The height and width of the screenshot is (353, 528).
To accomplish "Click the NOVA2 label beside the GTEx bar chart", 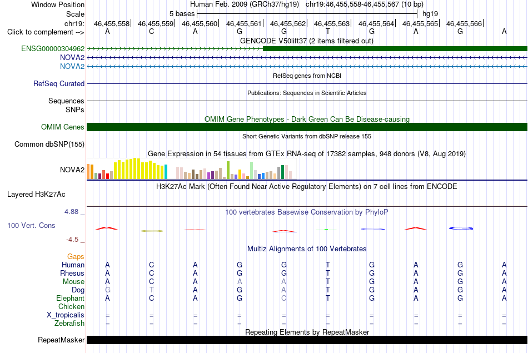I will pos(72,170).
